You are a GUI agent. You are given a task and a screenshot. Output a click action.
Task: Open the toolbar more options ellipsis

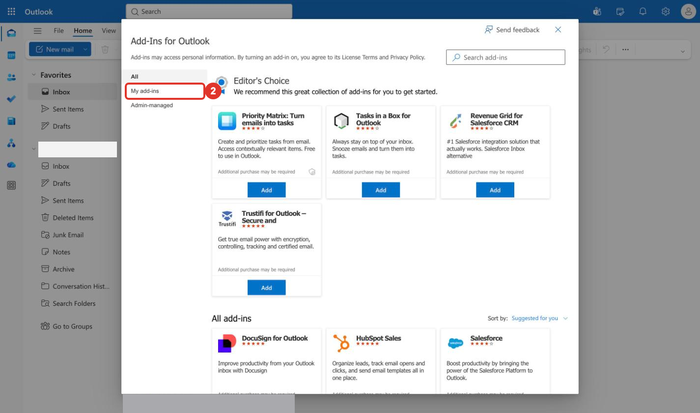[625, 49]
